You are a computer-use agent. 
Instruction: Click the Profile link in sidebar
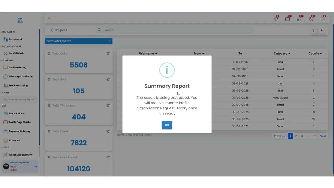click(13, 167)
